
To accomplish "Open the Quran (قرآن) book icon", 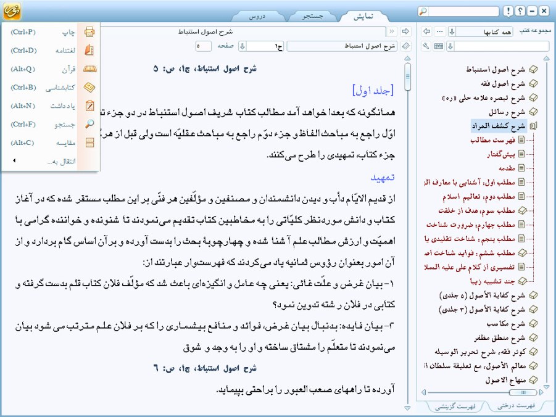I will pyautogui.click(x=89, y=68).
